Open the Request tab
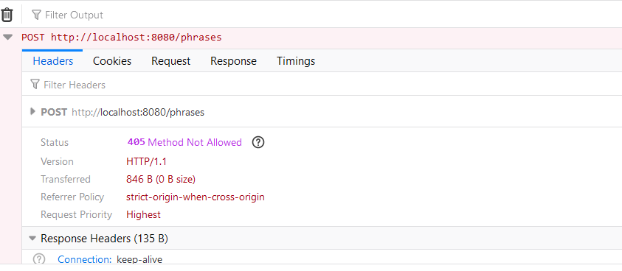622x271 pixels. (x=171, y=61)
